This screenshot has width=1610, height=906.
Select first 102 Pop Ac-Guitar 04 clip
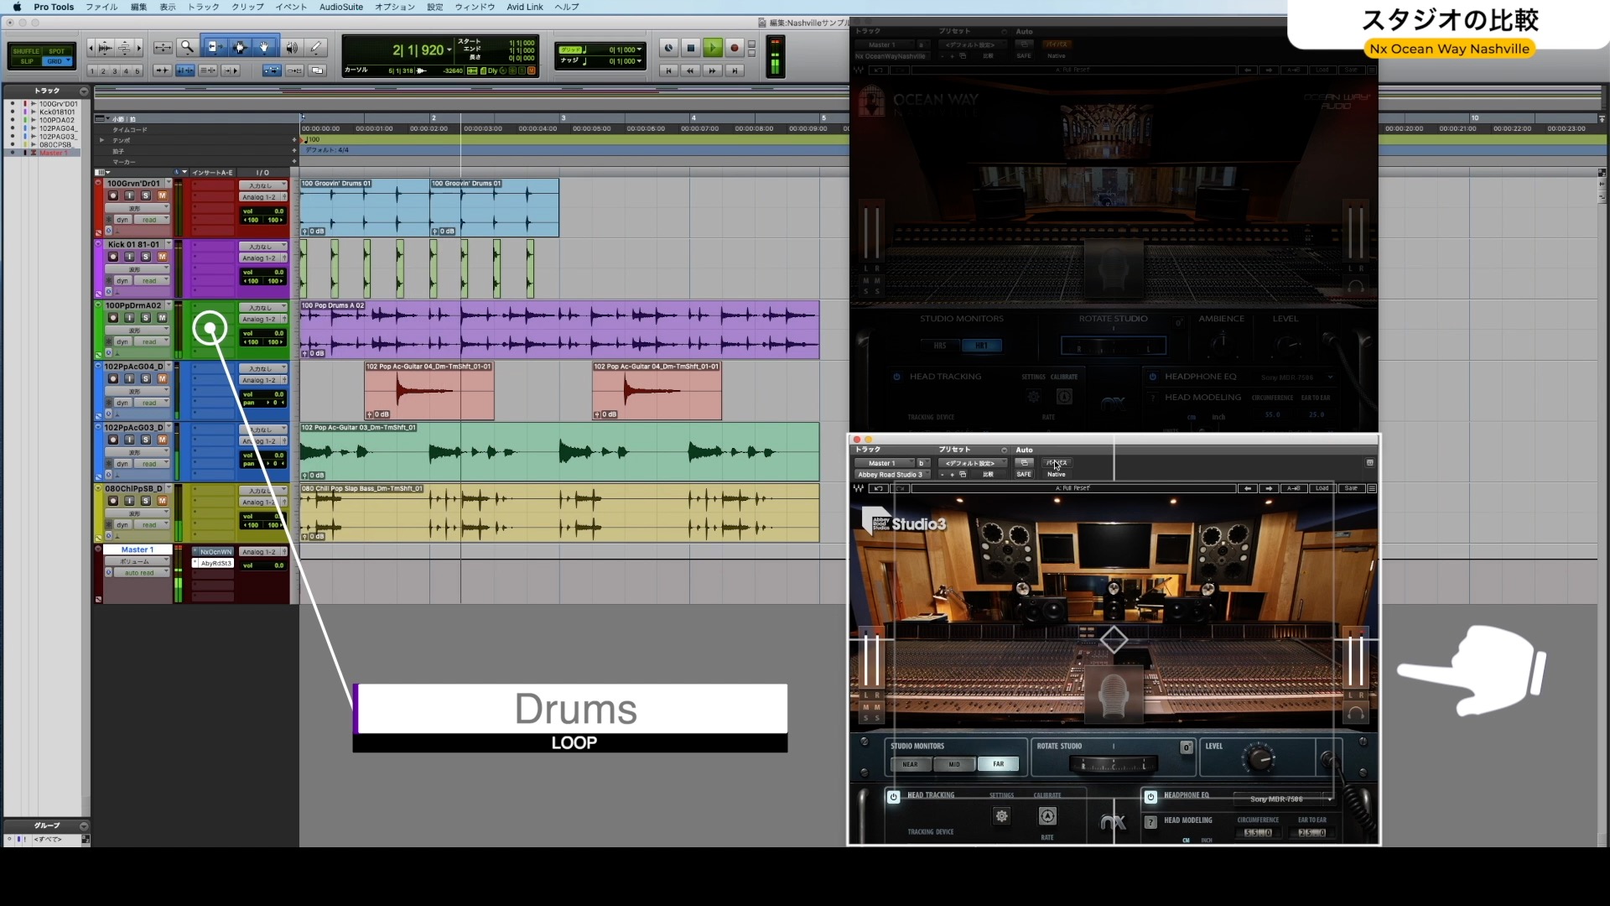429,391
